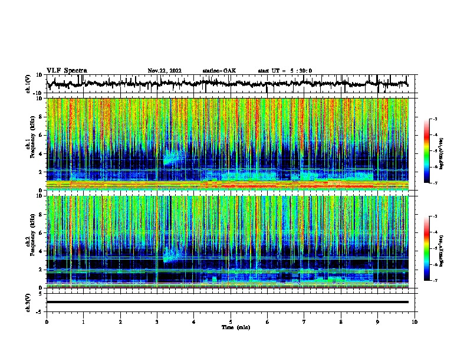Click the ch.2 "Frequency (kHz)" axis label
Viewport: 467px width, 361px height.
[32, 235]
